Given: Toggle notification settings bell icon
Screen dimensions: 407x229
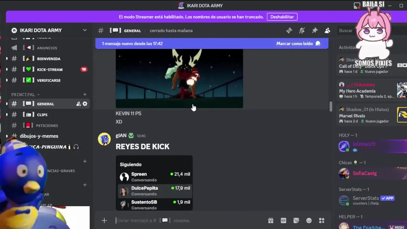Looking at the screenshot, I should (302, 31).
